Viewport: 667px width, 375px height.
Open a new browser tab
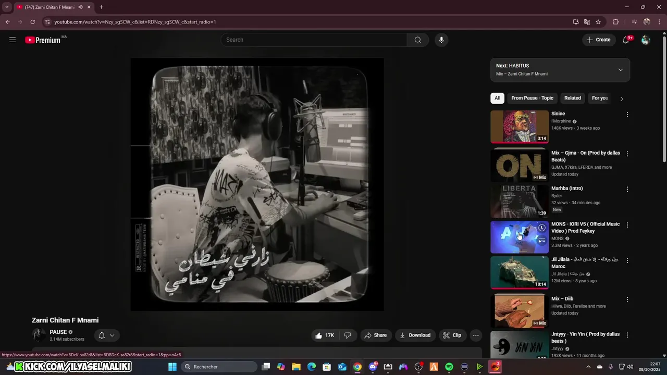[x=101, y=7]
